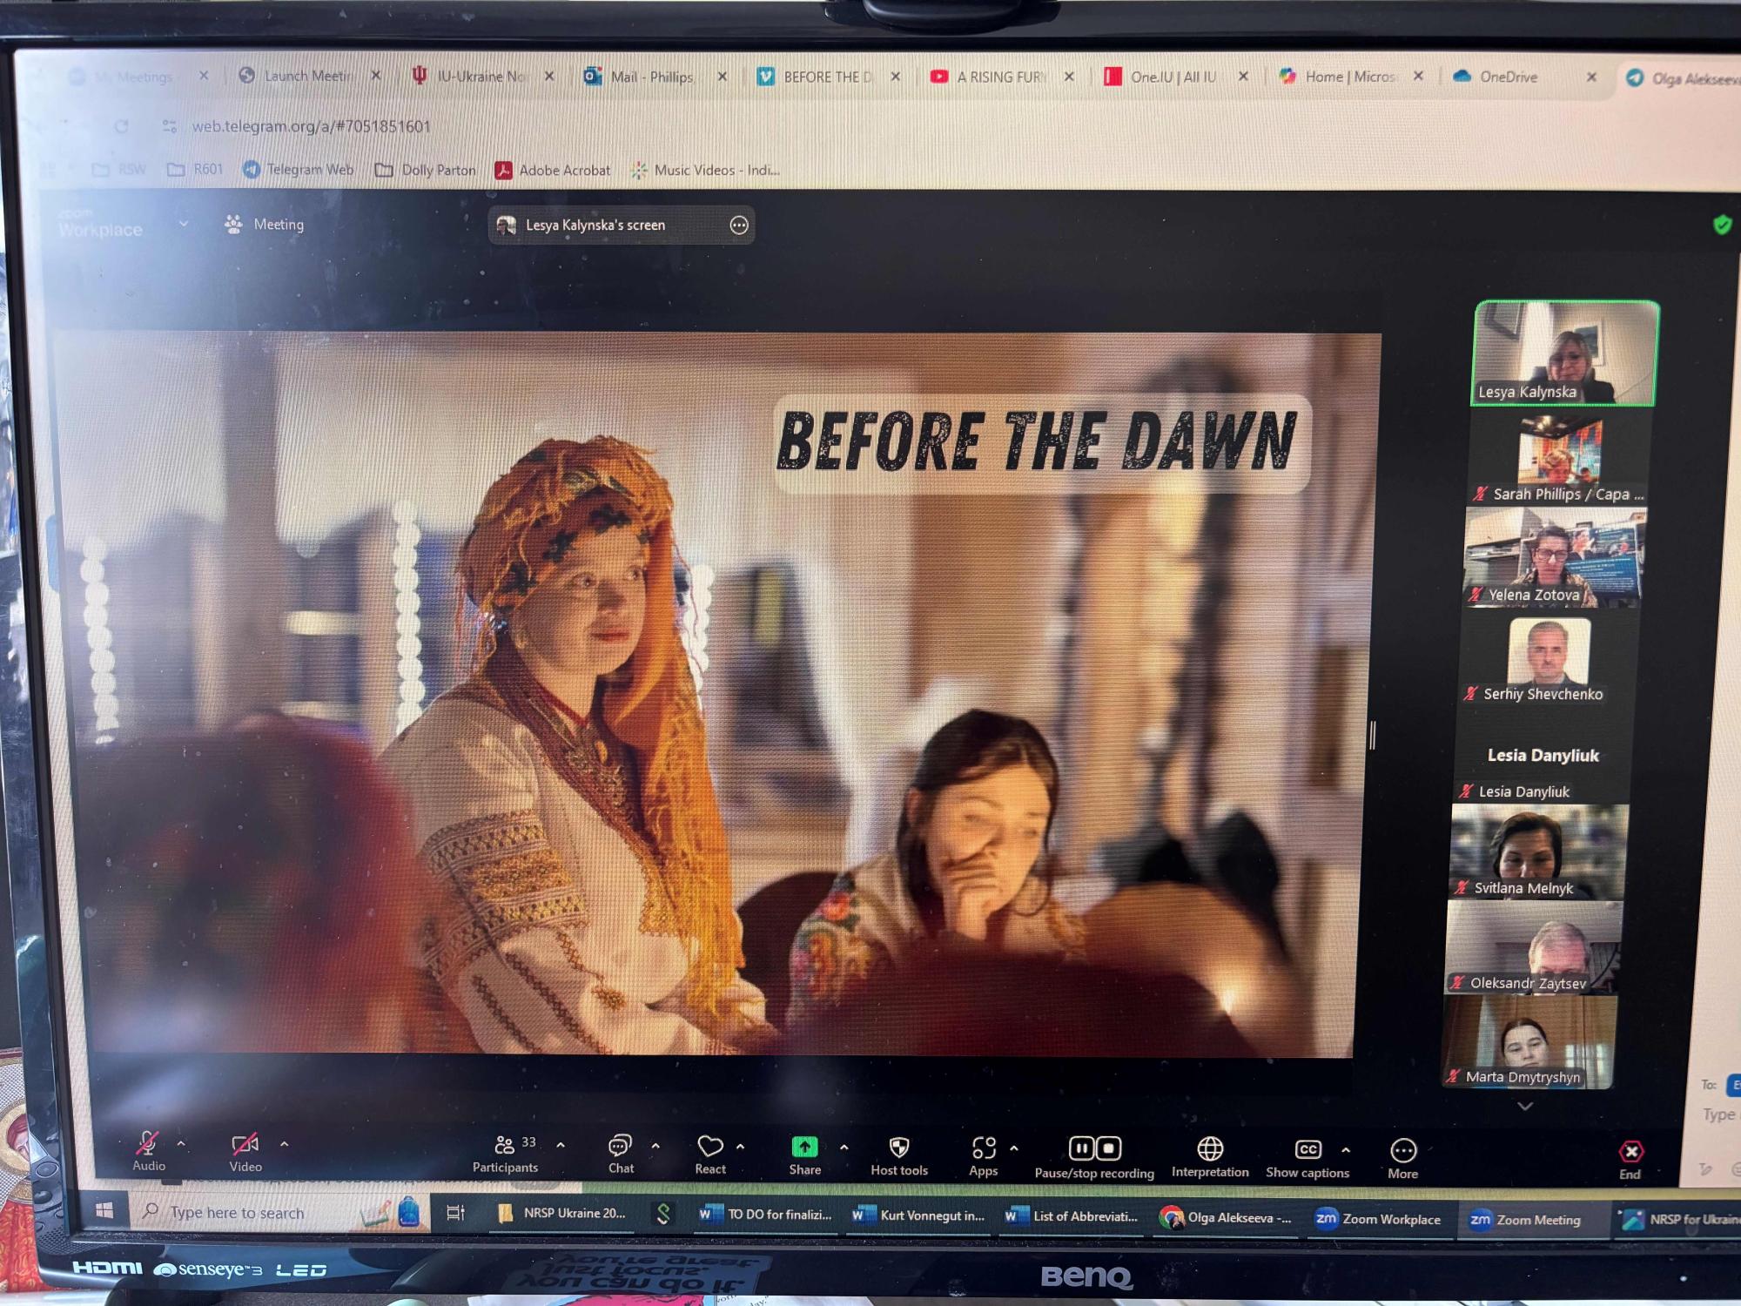The height and width of the screenshot is (1306, 1741).
Task: Switch to the One.IU browser tab
Action: [1173, 77]
